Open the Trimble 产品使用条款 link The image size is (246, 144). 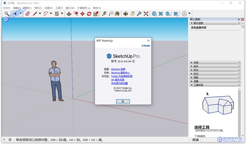pyautogui.click(x=122, y=76)
